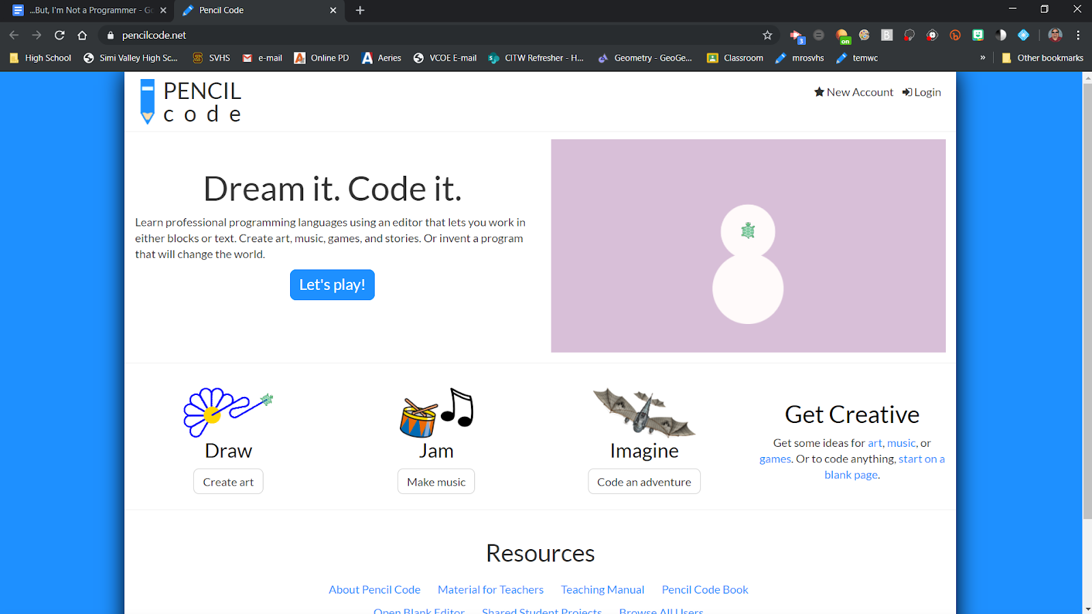Screen dimensions: 1092x614
Task: Click the blue flower Draw illustration
Action: (x=228, y=412)
